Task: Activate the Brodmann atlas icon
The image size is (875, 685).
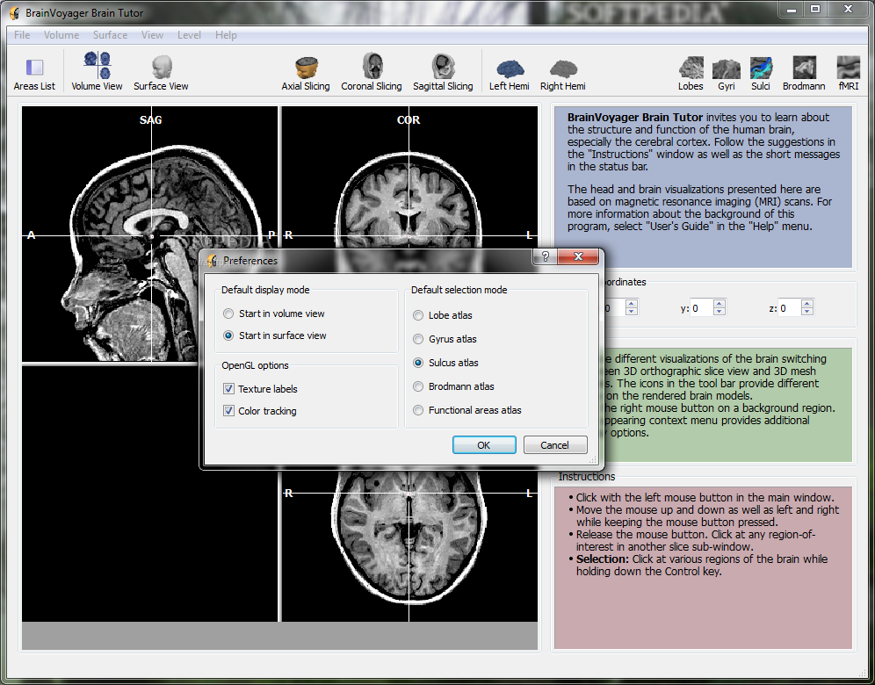Action: point(804,68)
